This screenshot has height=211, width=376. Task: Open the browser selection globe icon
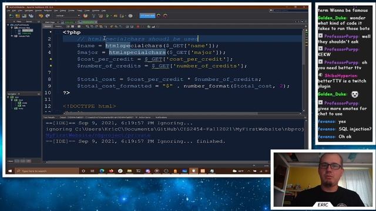pyautogui.click(x=85, y=16)
